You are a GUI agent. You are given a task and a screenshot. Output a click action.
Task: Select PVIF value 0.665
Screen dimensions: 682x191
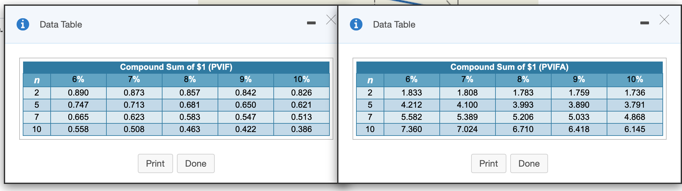coord(78,117)
